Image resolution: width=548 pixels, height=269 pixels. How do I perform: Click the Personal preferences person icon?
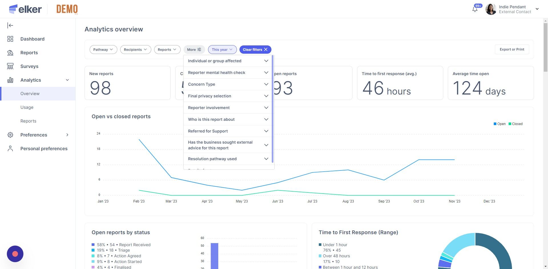(10, 148)
